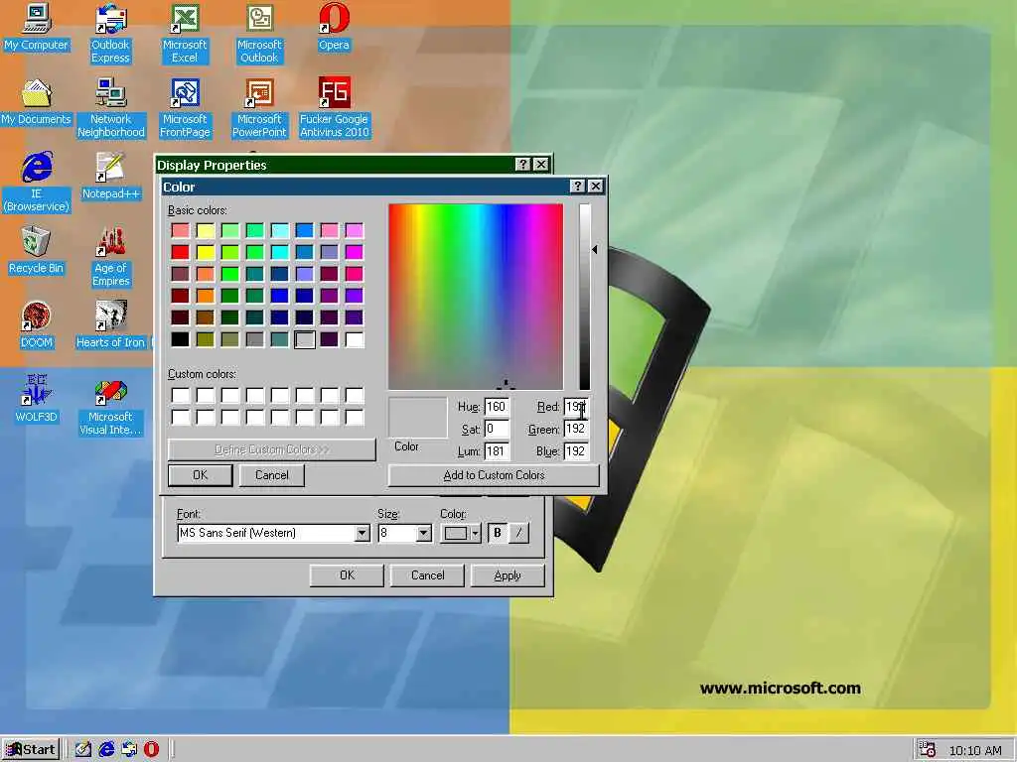
Task: Expand the Font dropdown list
Action: coord(363,533)
